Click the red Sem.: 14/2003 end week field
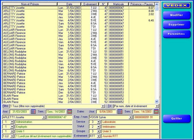The width and height of the screenshot is (194, 140). click(x=143, y=112)
